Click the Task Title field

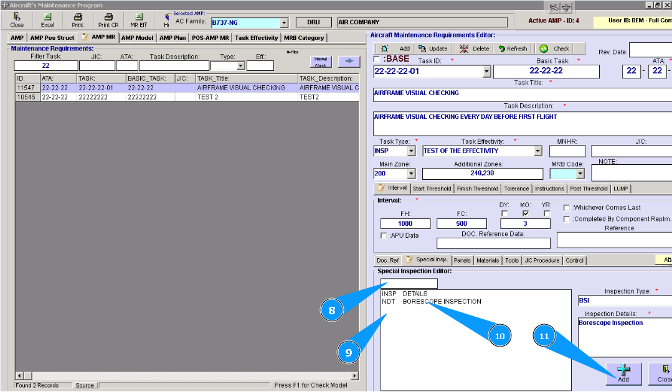point(523,95)
